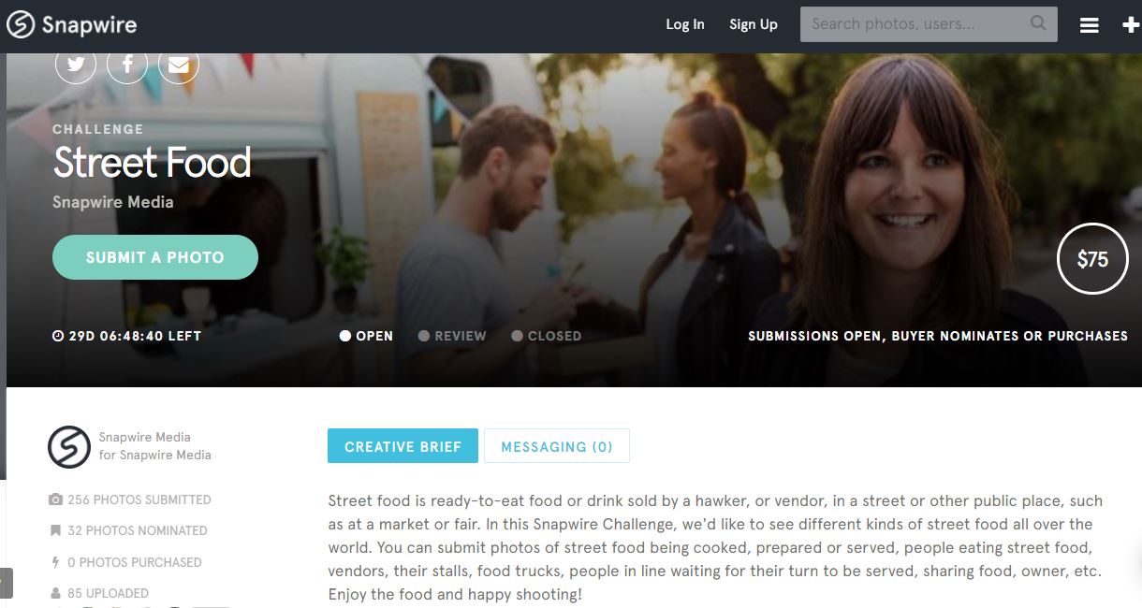Screen dimensions: 1142x608
Task: Share challenge via Twitter icon
Action: click(76, 64)
